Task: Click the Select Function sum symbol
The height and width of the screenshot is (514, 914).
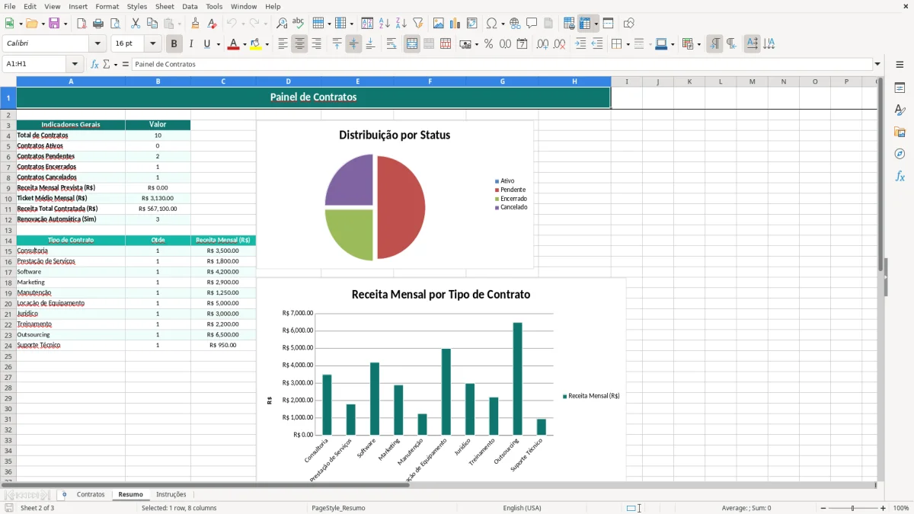Action: point(107,64)
